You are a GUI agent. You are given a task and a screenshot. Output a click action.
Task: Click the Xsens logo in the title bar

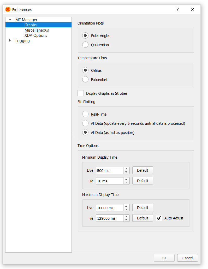7,9
